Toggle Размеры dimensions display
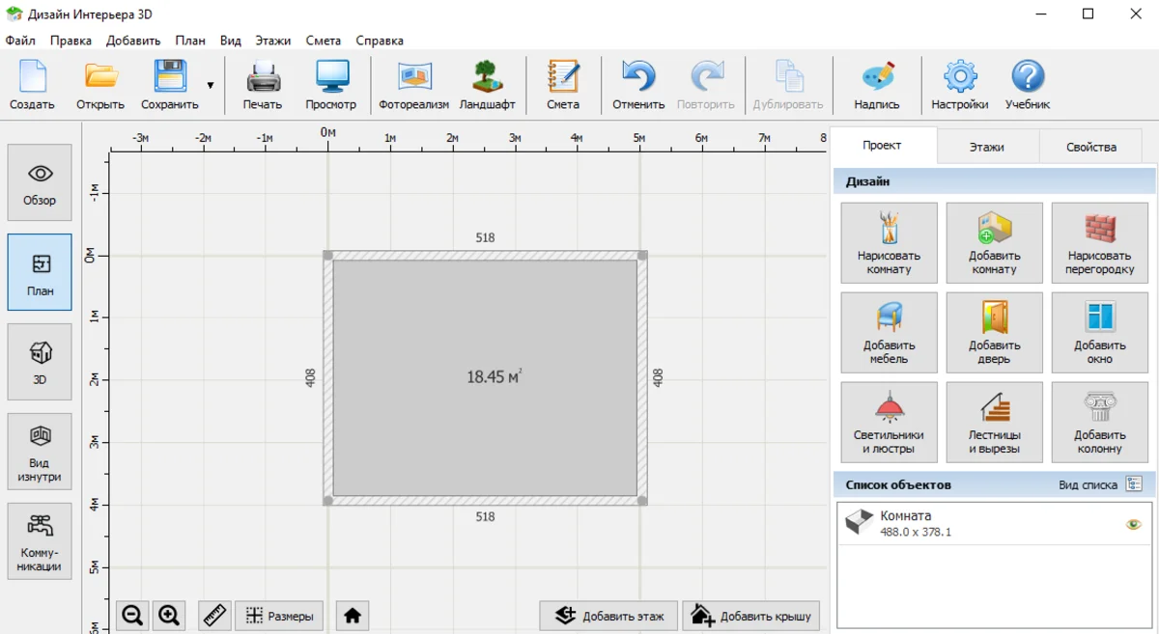This screenshot has width=1159, height=634. tap(279, 616)
